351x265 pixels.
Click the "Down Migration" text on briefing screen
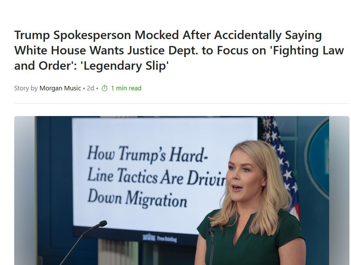coord(137,198)
